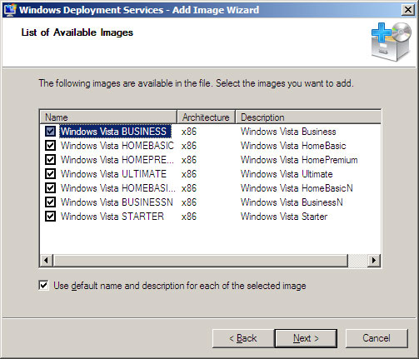Viewport: 419px width, 359px height.
Task: Select the Windows Vista HOMEBASIC name text
Action: point(117,146)
